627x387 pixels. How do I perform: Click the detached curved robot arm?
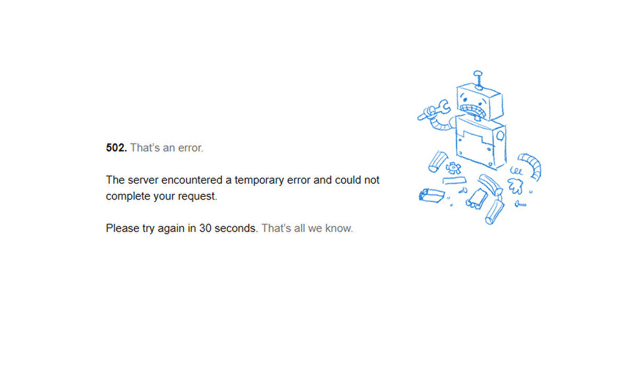click(530, 165)
